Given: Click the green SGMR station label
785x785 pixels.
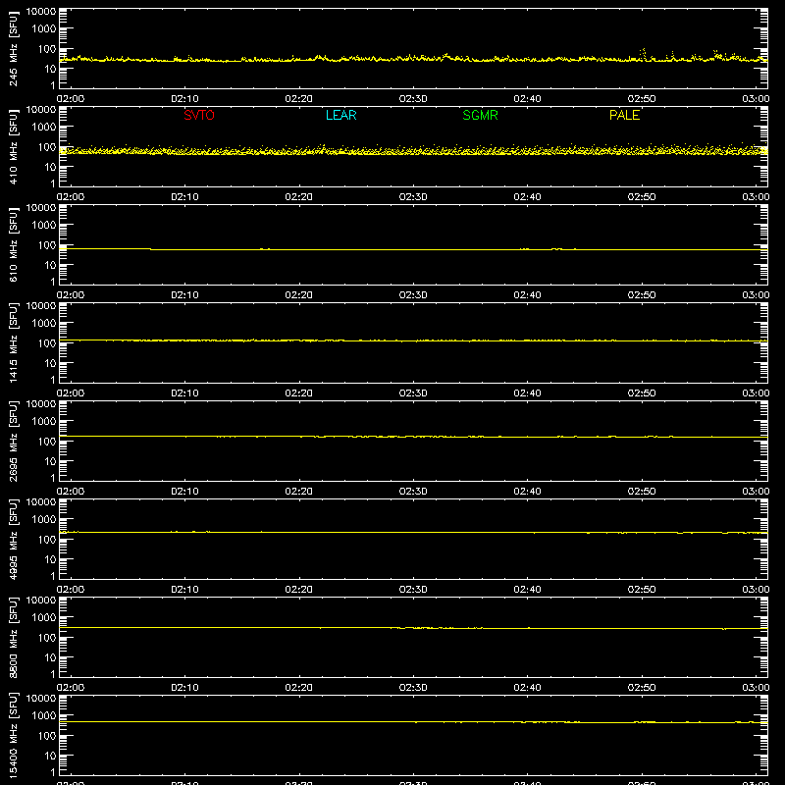Looking at the screenshot, I should pyautogui.click(x=480, y=115).
